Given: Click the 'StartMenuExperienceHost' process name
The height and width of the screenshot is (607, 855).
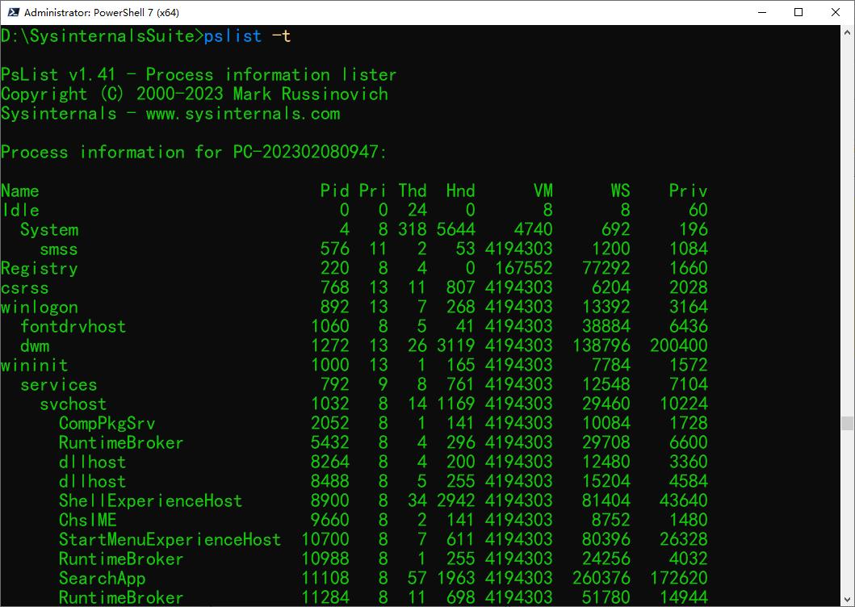Looking at the screenshot, I should [x=170, y=540].
